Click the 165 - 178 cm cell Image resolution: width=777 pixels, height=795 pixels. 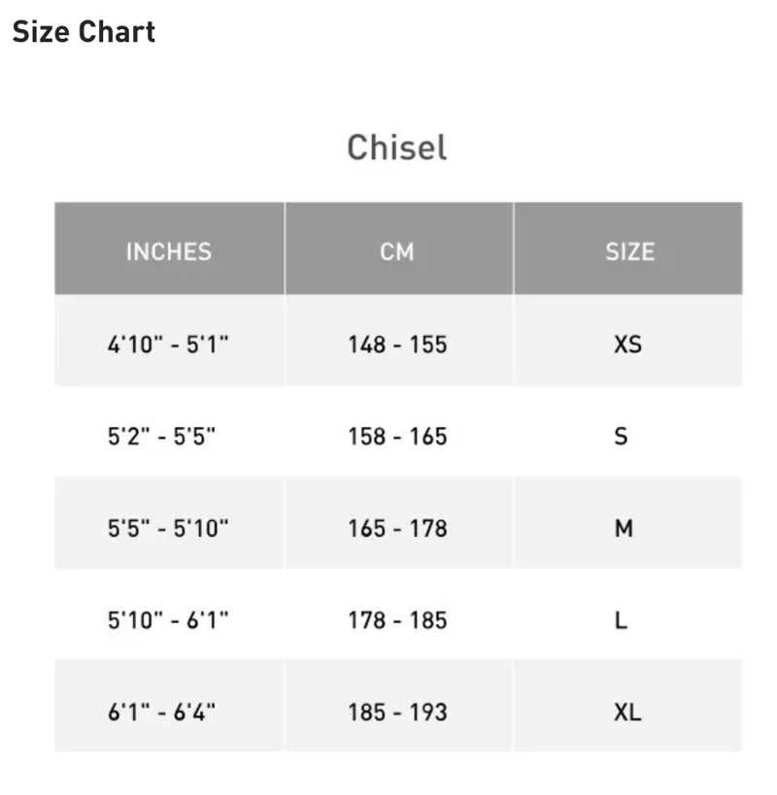tap(397, 528)
